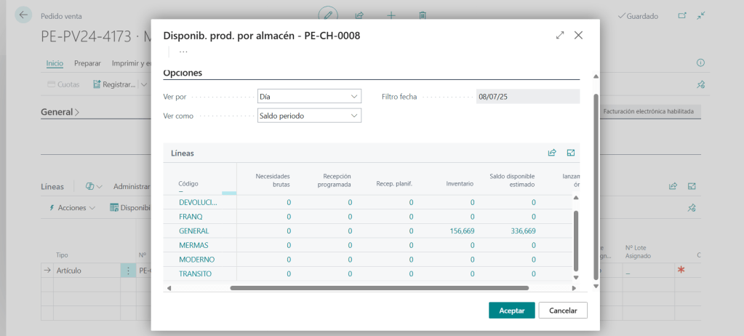Click the pencil edit icon in header
Image resolution: width=744 pixels, height=336 pixels.
pyautogui.click(x=329, y=15)
